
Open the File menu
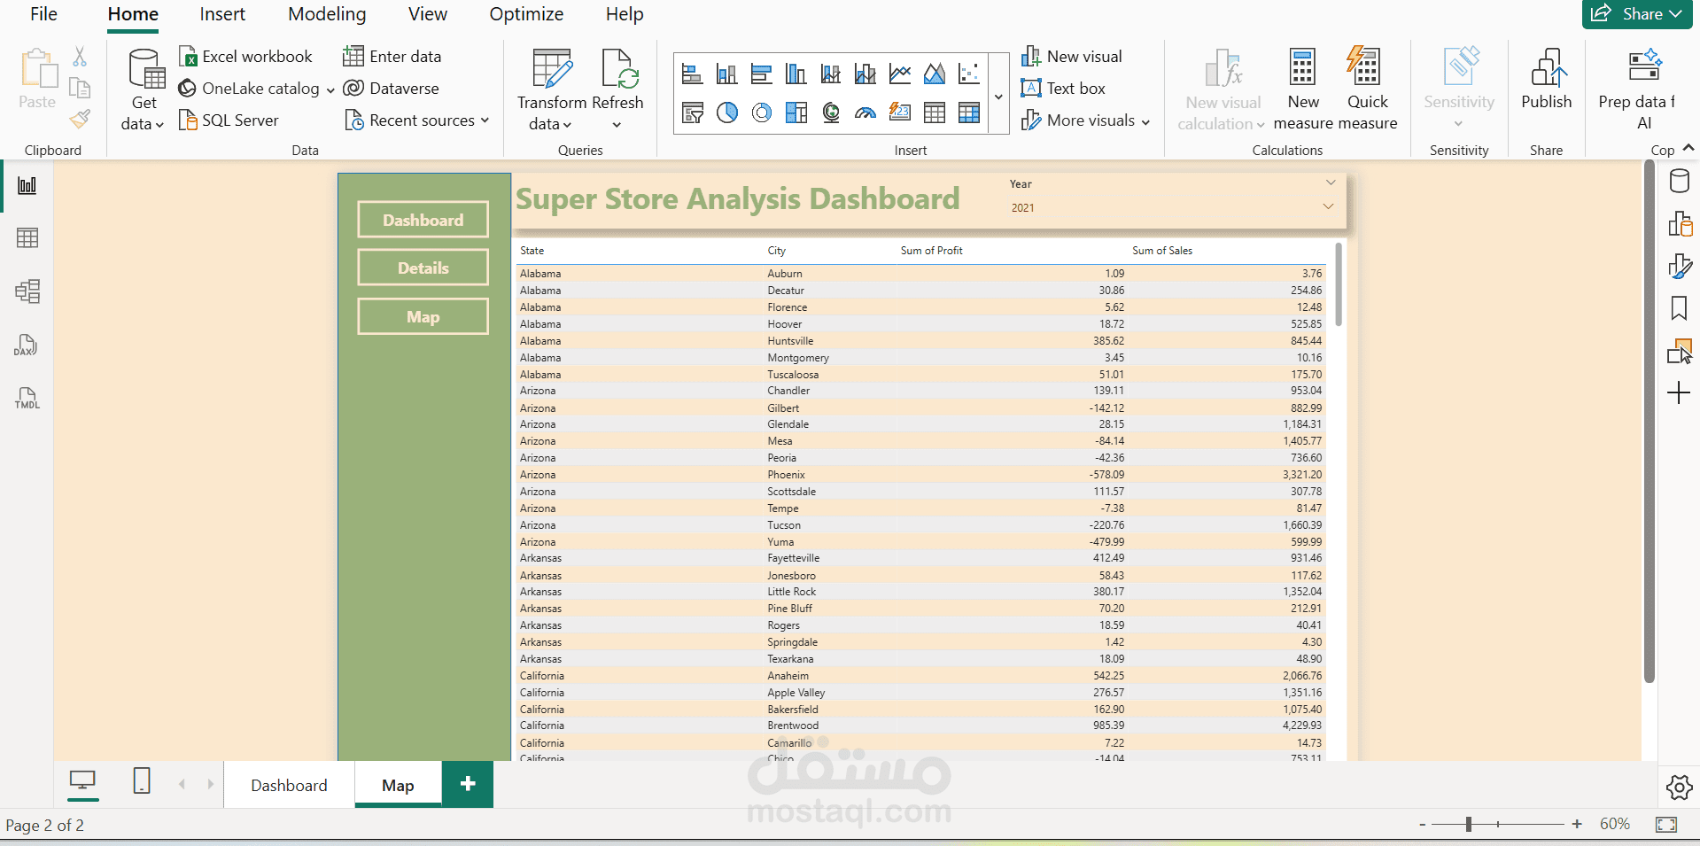43,14
